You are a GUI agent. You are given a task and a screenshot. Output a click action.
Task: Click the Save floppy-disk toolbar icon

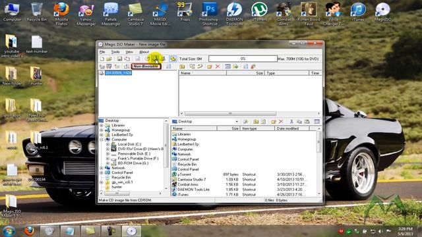[x=119, y=59]
